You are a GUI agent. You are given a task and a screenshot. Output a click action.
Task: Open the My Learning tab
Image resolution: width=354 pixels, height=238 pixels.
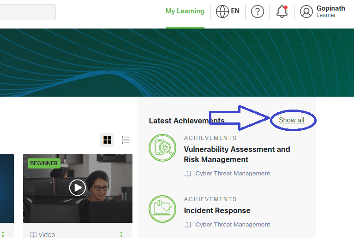[x=185, y=11]
